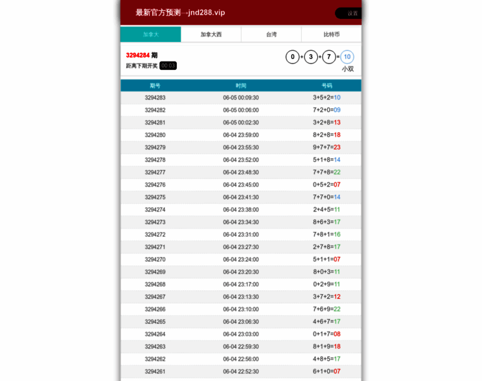Switch to the 台湾 tab
482x381 pixels.
pos(271,34)
